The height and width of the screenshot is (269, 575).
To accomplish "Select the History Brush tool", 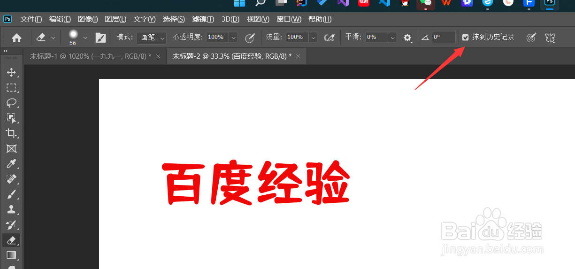I will coord(11,225).
